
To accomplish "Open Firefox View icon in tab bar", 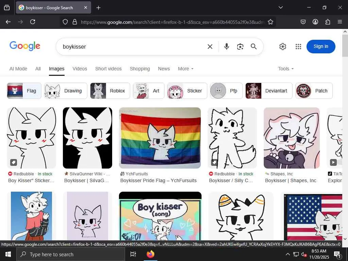I will 7,7.
